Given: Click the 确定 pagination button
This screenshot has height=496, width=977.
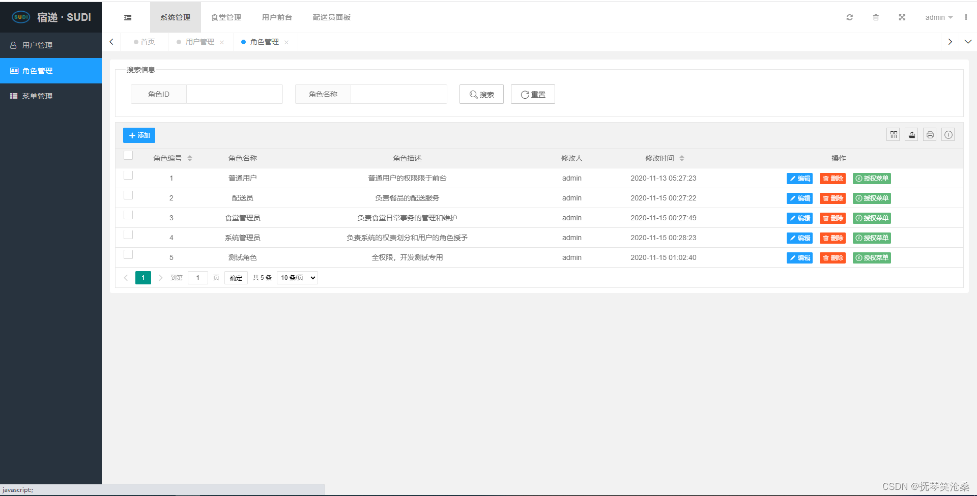Looking at the screenshot, I should coord(236,278).
